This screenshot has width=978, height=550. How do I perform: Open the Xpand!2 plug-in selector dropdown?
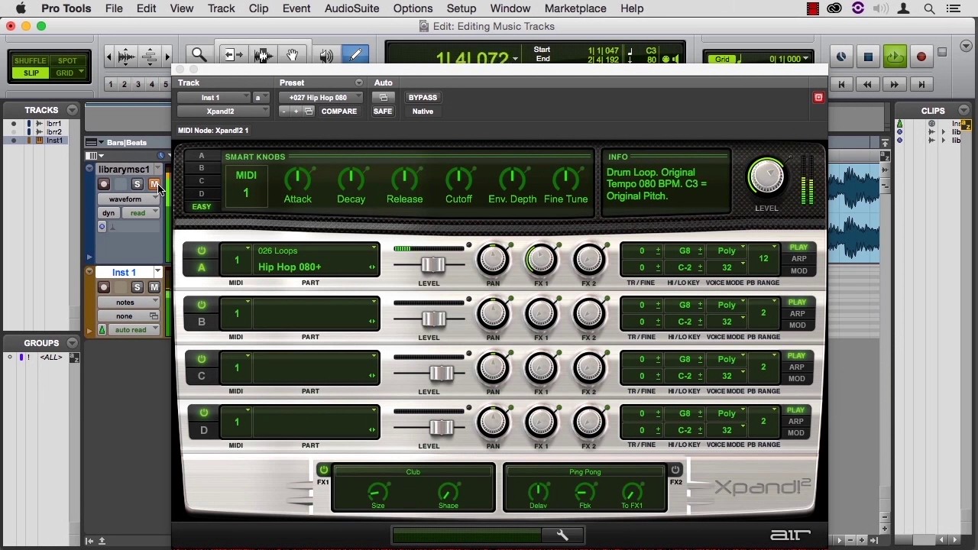[223, 112]
